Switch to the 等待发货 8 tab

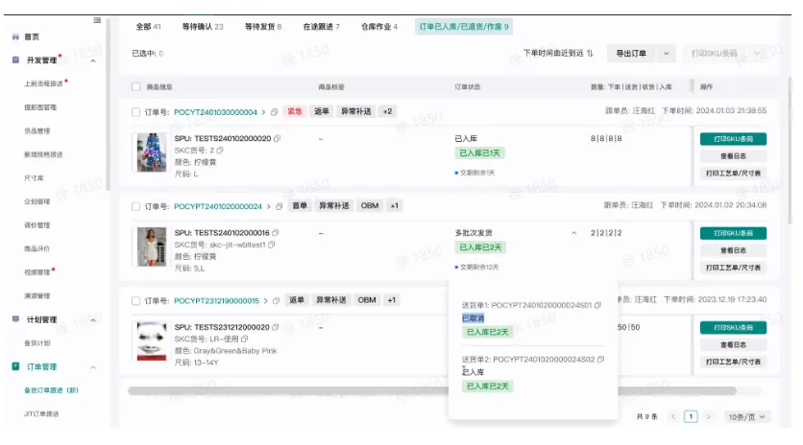(x=263, y=27)
